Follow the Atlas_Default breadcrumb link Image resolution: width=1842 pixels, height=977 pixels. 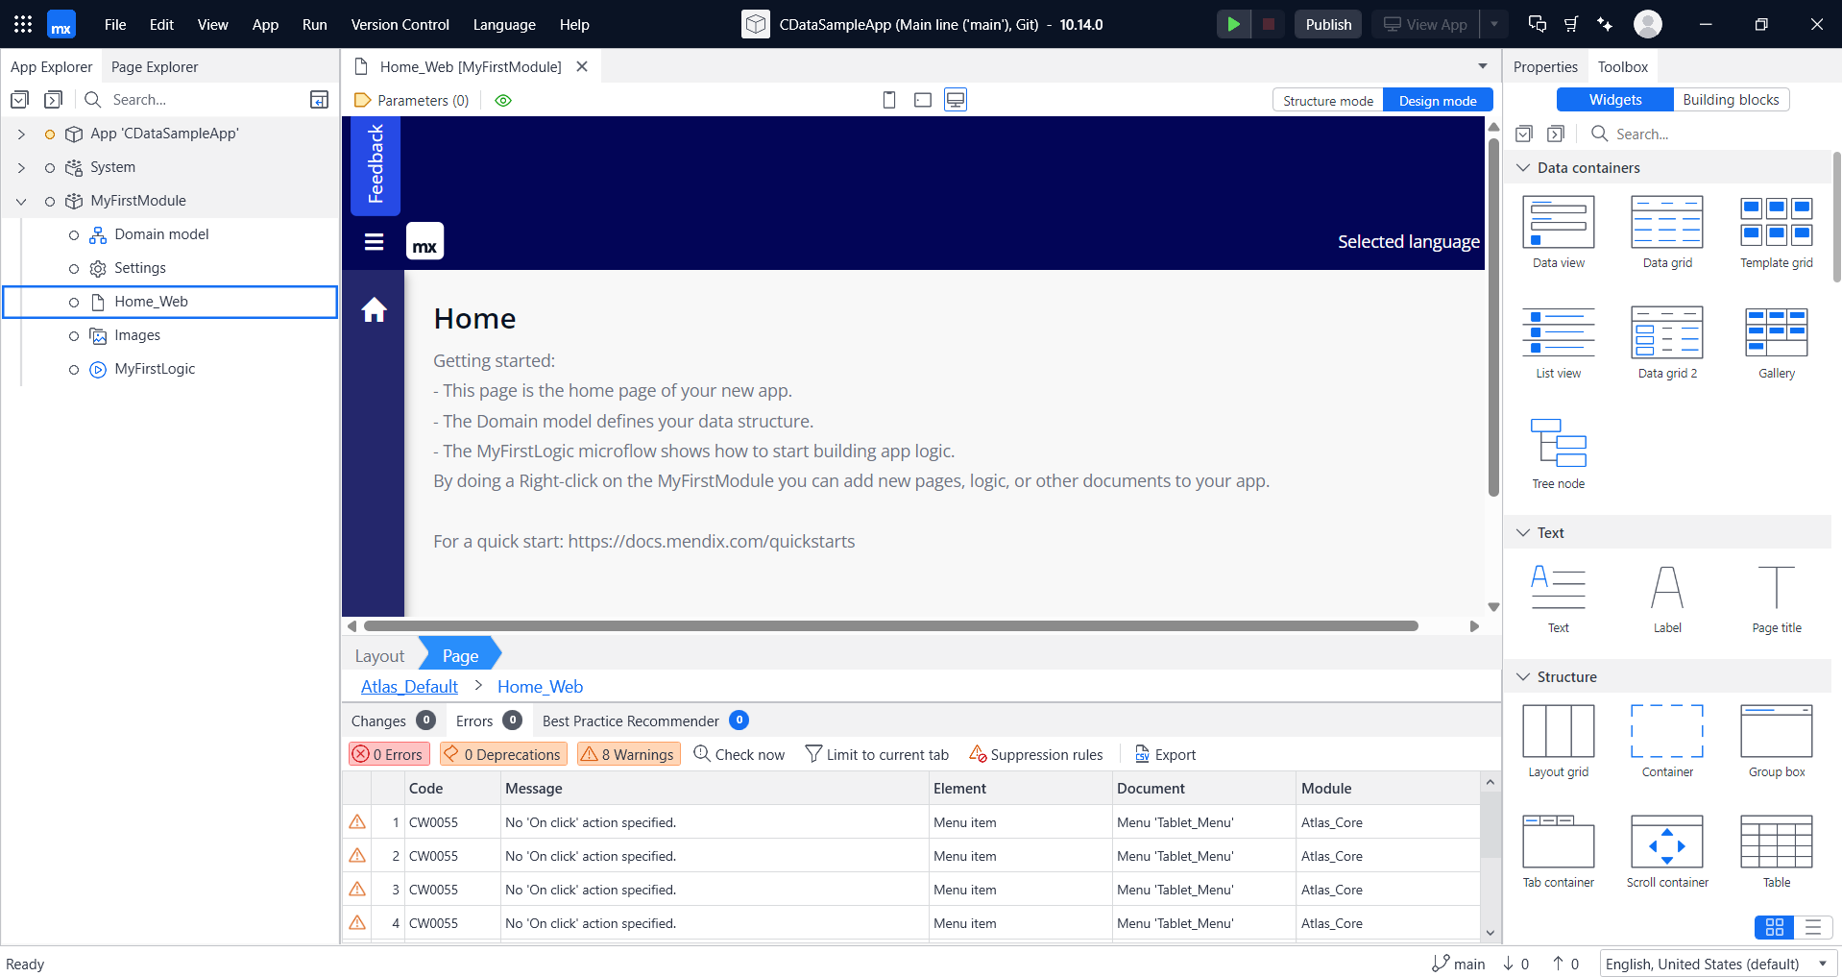pos(409,686)
